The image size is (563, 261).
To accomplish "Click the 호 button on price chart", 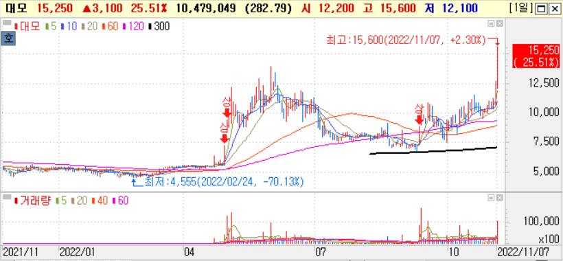I will (x=9, y=38).
